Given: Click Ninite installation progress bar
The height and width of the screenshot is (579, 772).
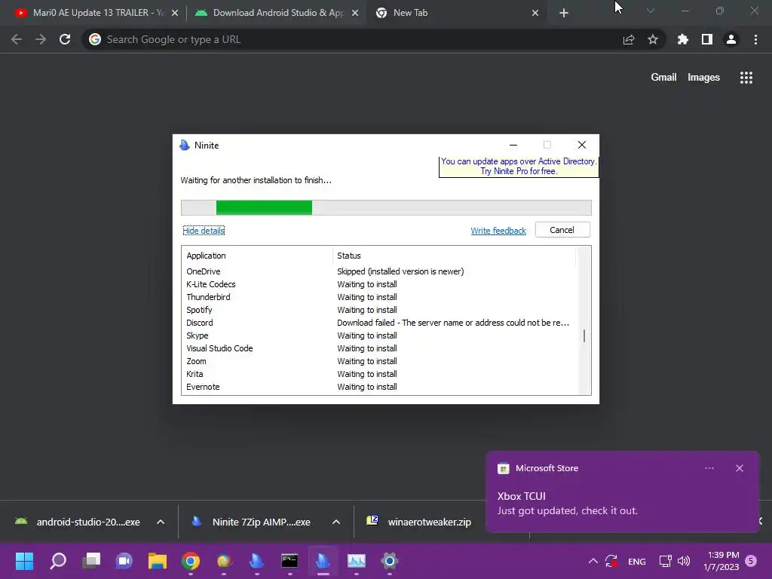Looking at the screenshot, I should (386, 208).
